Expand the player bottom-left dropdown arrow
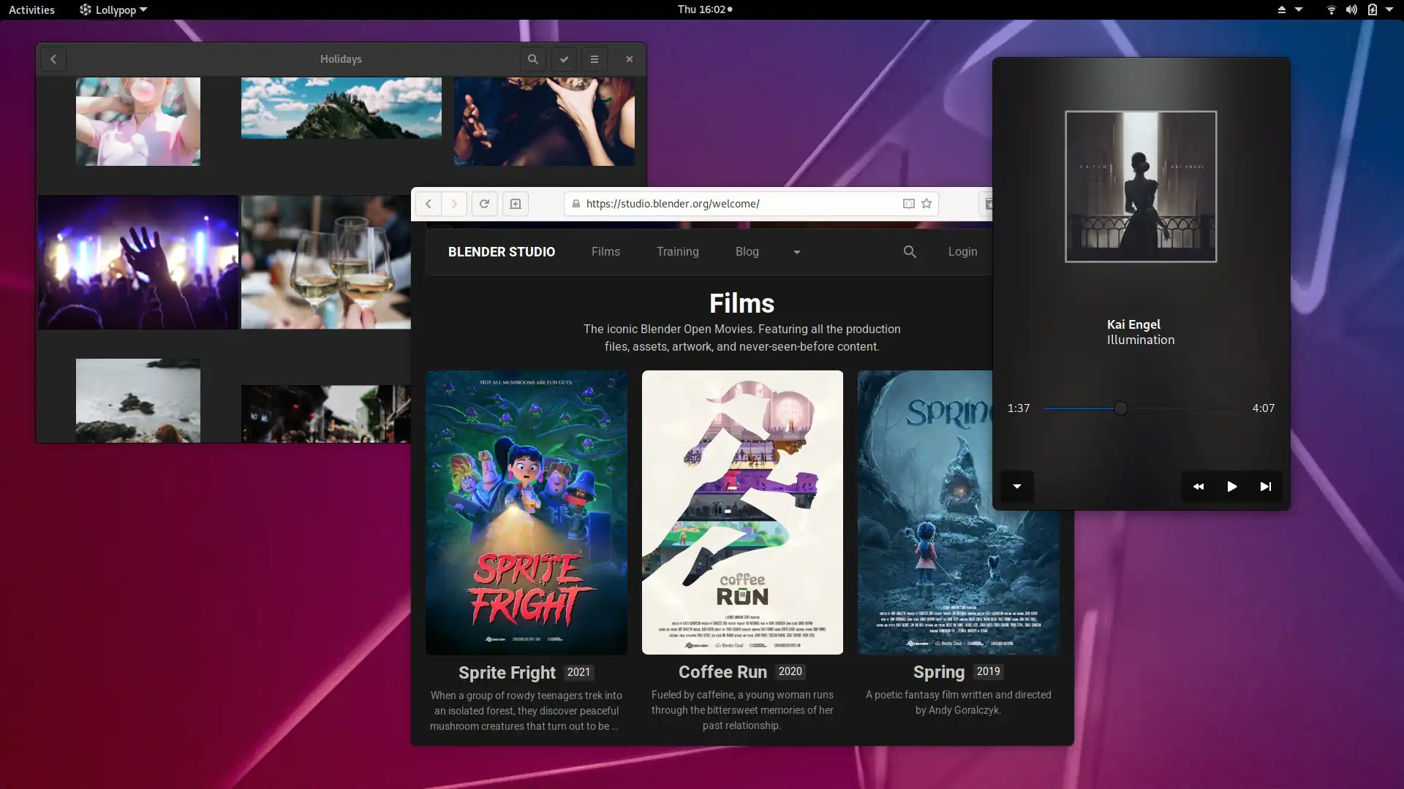The height and width of the screenshot is (789, 1404). pos(1016,487)
